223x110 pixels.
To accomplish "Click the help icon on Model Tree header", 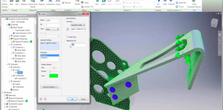I will pyautogui.click(x=35, y=16).
